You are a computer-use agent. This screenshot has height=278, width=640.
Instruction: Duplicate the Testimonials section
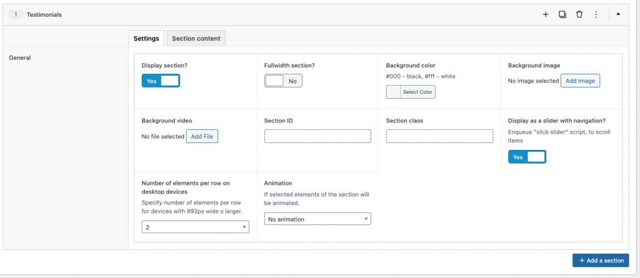pyautogui.click(x=562, y=14)
